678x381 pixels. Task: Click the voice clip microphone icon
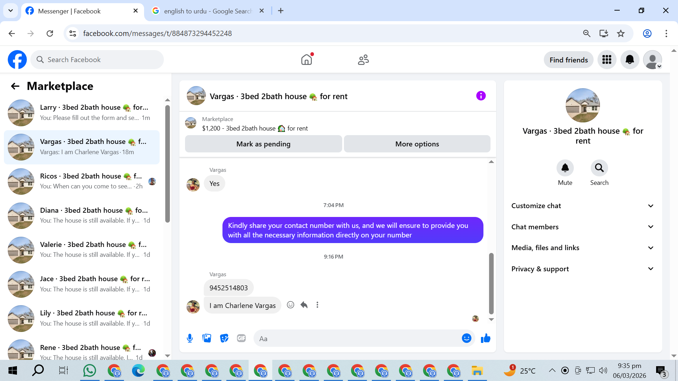(190, 338)
